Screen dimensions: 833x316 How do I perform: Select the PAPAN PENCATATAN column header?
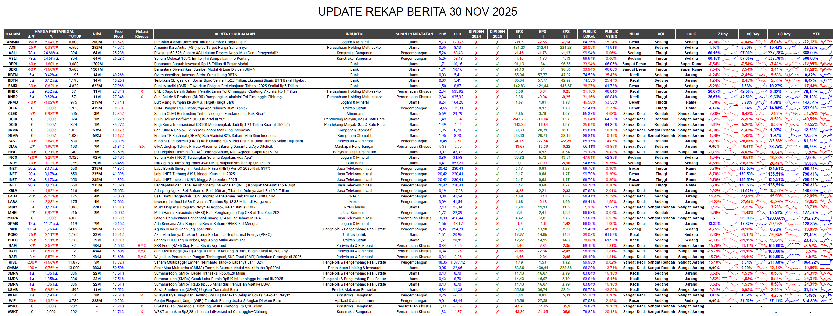click(413, 34)
